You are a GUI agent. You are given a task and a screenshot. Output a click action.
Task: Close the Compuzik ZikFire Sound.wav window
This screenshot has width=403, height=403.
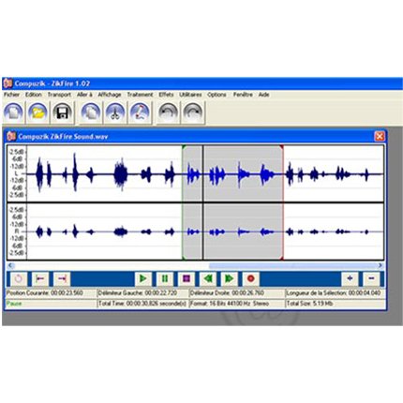click(380, 137)
